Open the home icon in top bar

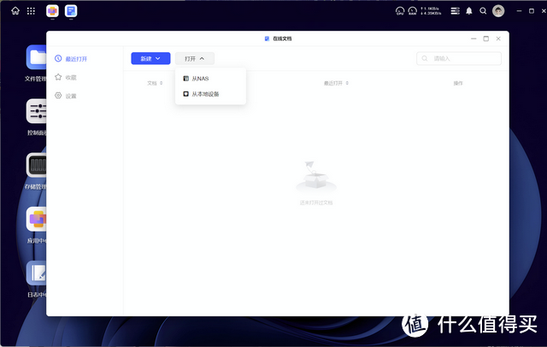[15, 11]
